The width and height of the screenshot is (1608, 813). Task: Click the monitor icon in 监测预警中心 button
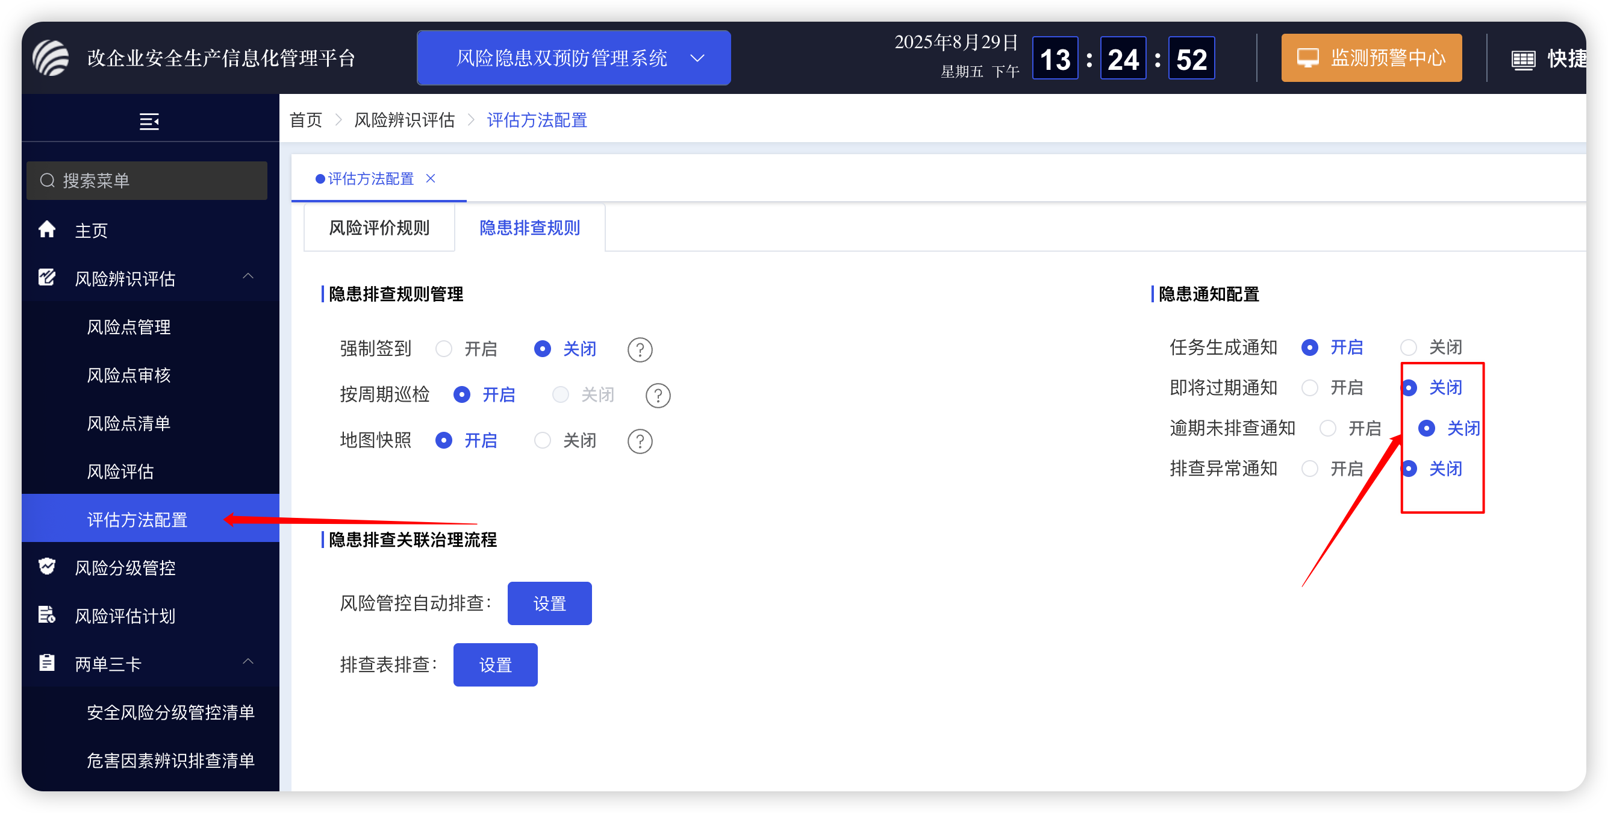[x=1307, y=58]
